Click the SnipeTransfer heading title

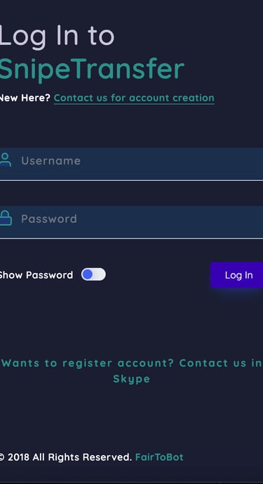[x=92, y=69]
